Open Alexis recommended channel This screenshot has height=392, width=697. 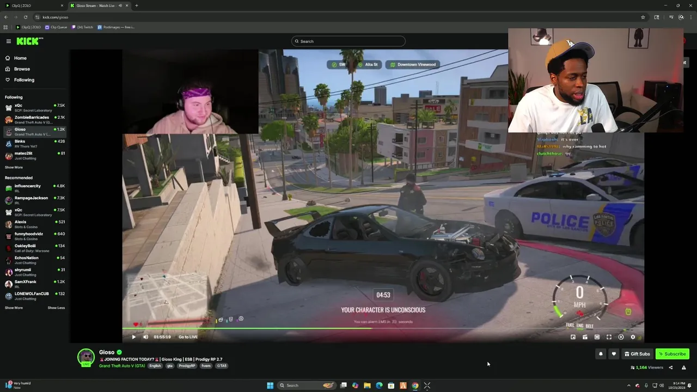pyautogui.click(x=35, y=224)
